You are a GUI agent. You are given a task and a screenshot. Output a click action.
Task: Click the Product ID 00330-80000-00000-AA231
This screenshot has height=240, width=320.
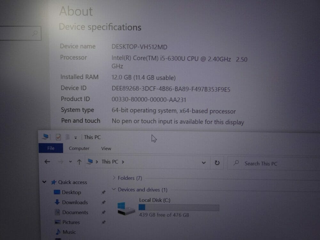(x=149, y=100)
